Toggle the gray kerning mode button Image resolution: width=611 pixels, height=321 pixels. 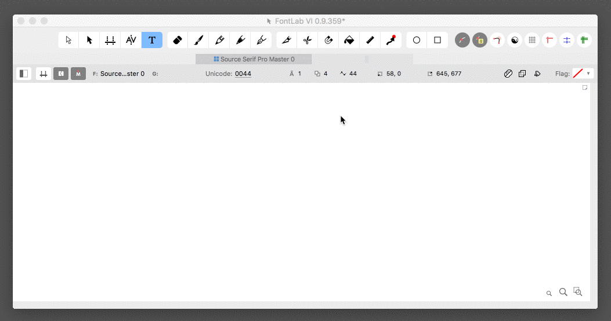point(61,74)
